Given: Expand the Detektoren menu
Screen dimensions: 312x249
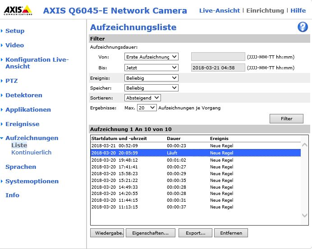Looking at the screenshot, I should click(x=23, y=95).
